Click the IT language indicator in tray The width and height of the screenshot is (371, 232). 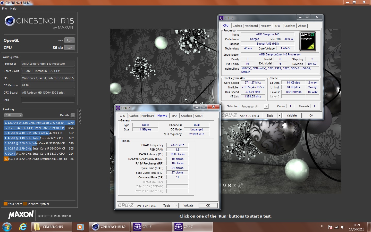322,226
